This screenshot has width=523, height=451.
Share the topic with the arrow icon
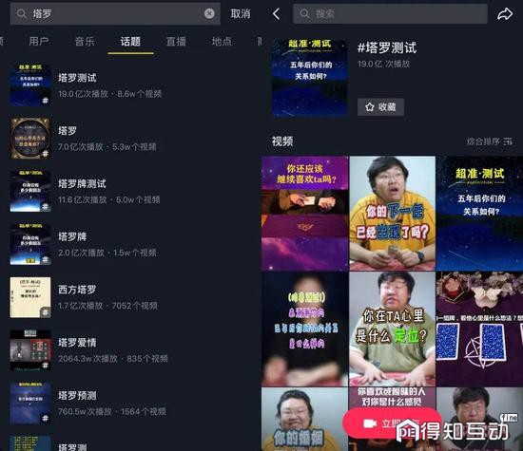tap(505, 14)
